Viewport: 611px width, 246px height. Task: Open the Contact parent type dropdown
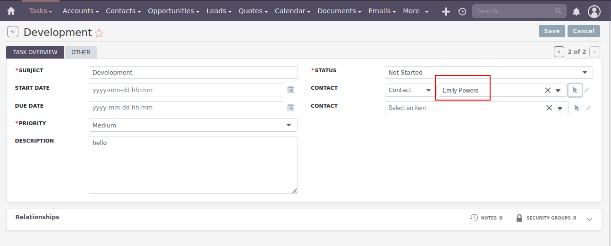[x=410, y=90]
